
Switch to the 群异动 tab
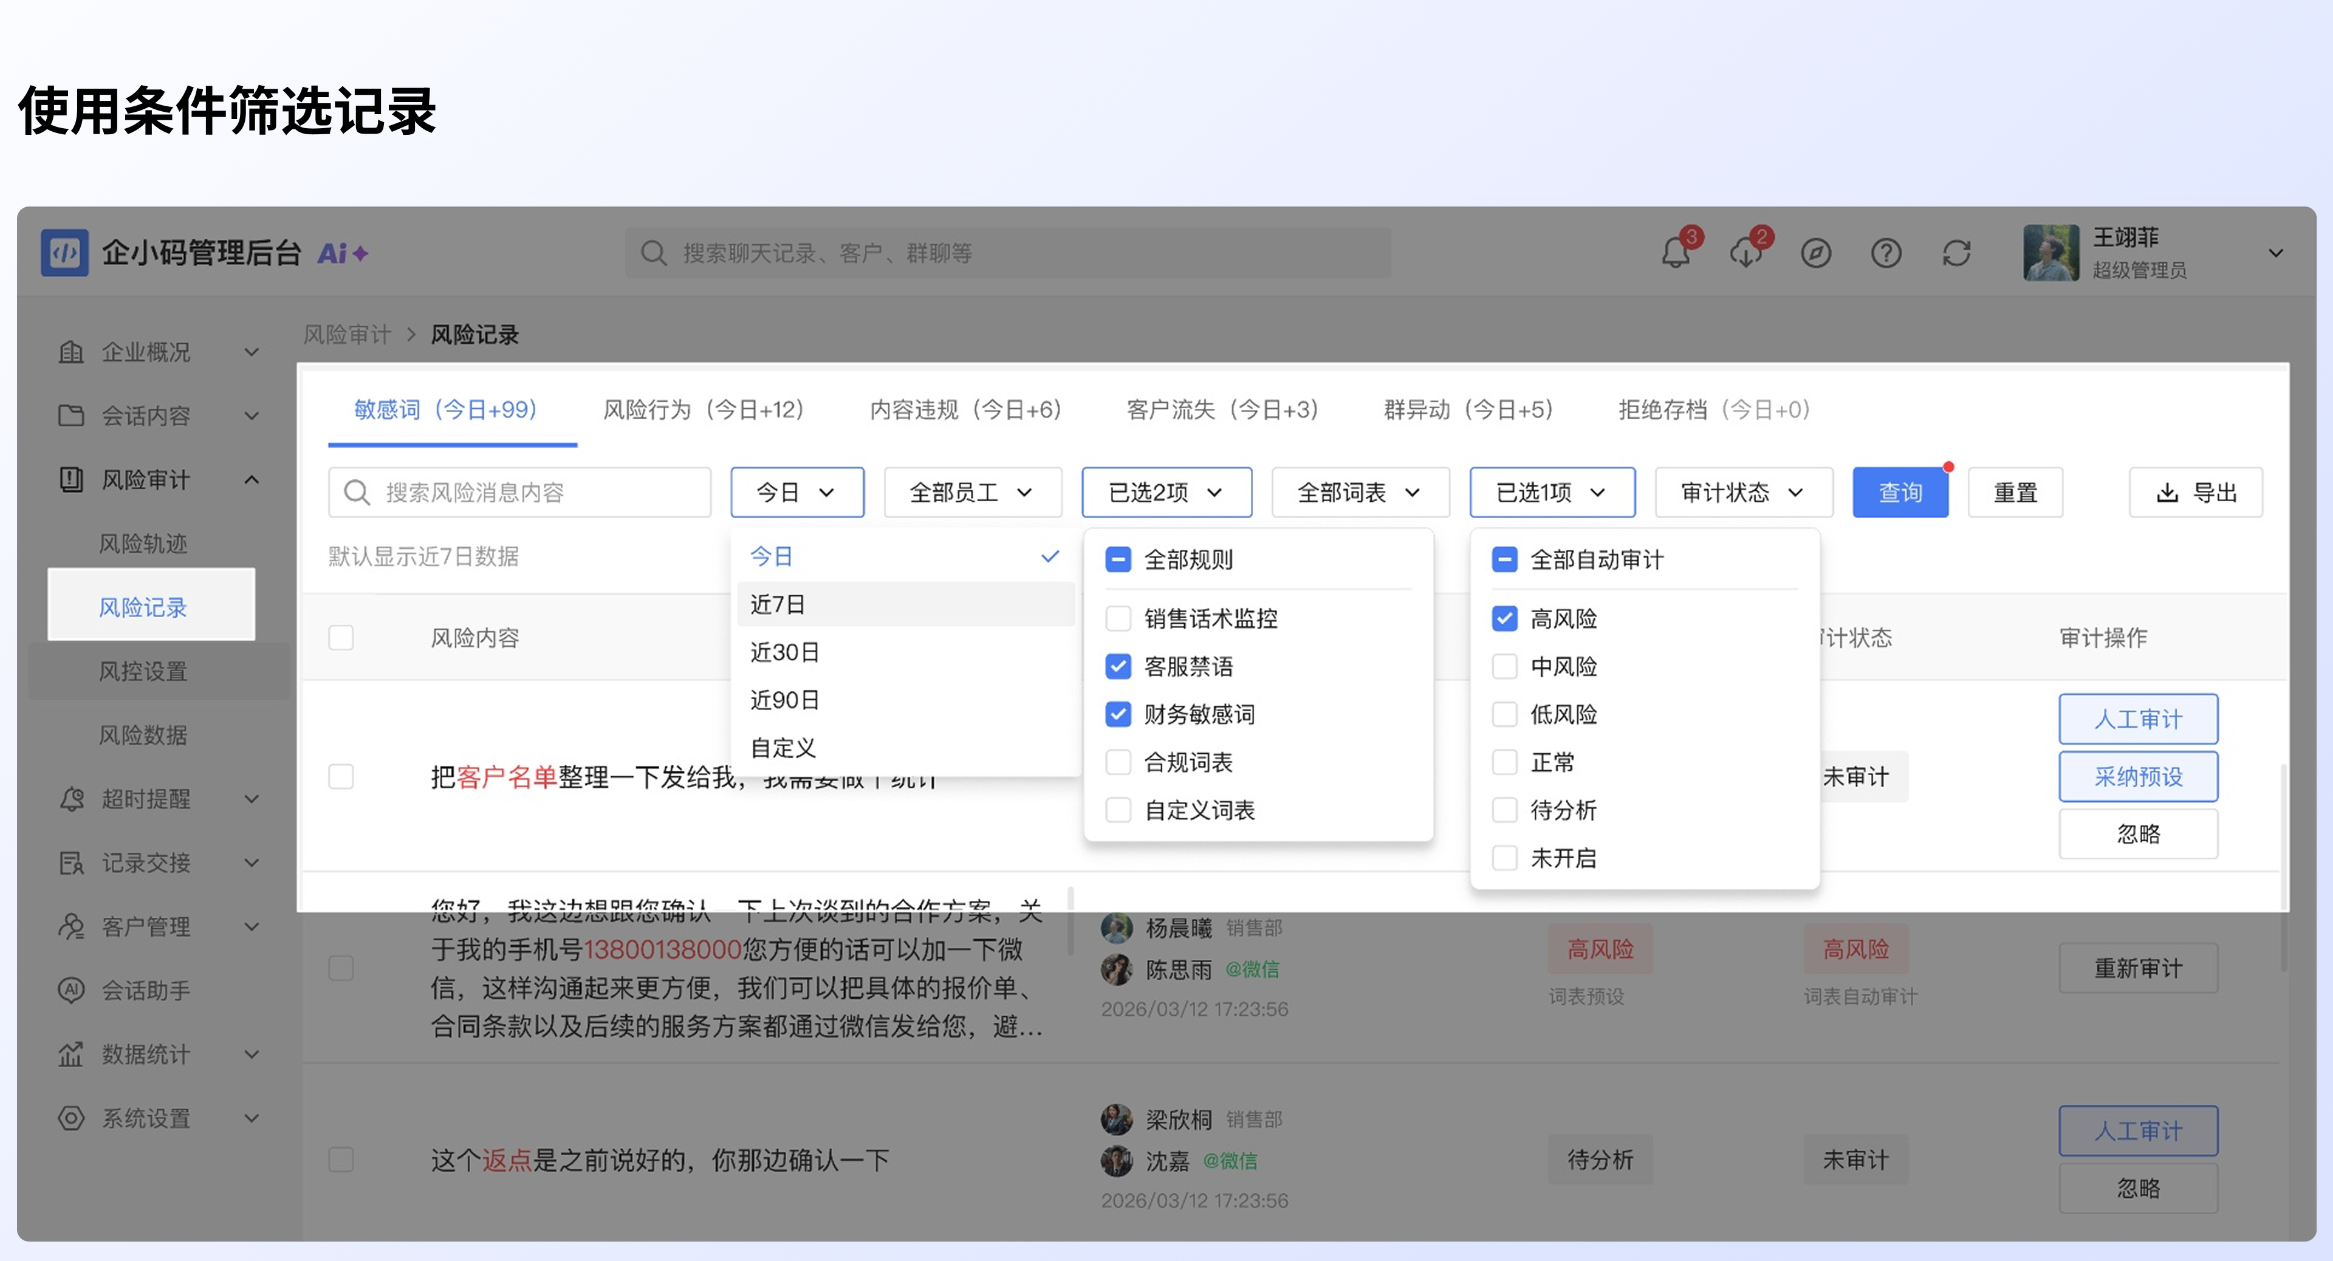(1469, 410)
